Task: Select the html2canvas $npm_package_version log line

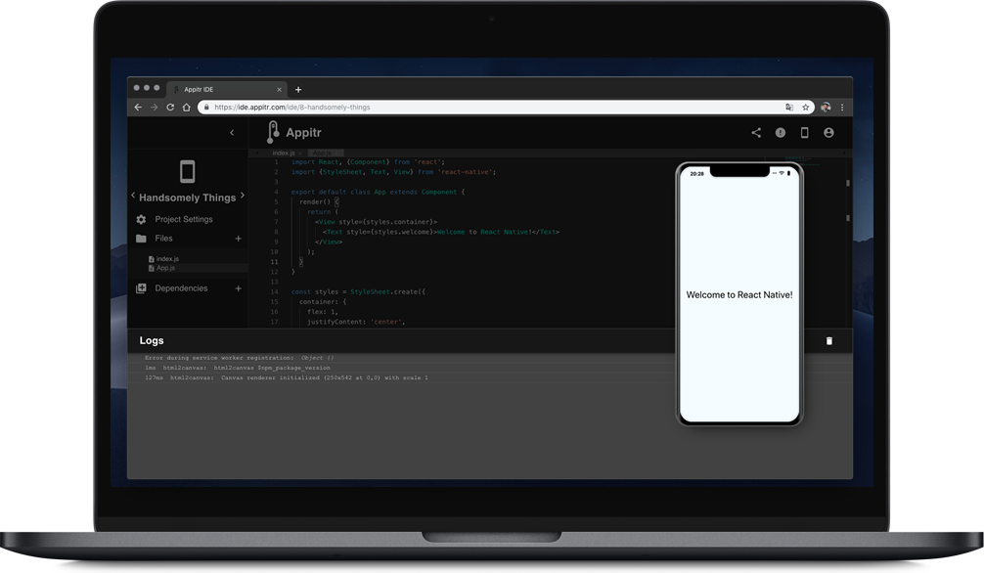Action: [238, 368]
